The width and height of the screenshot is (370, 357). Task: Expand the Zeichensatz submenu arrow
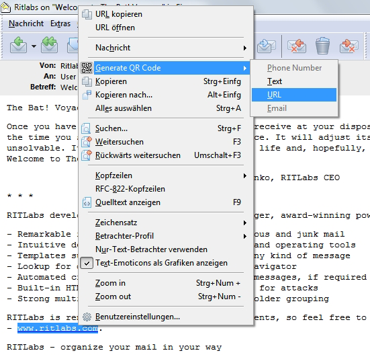point(245,223)
